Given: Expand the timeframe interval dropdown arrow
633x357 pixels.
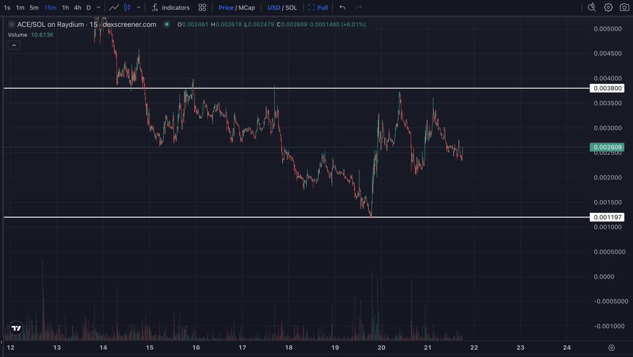Looking at the screenshot, I should pos(99,7).
